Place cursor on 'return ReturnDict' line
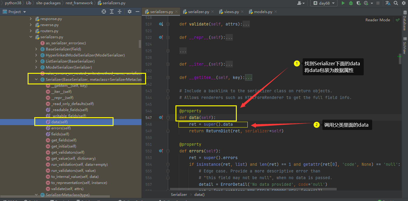Image resolution: width=408 pixels, height=201 pixels. 236,131
